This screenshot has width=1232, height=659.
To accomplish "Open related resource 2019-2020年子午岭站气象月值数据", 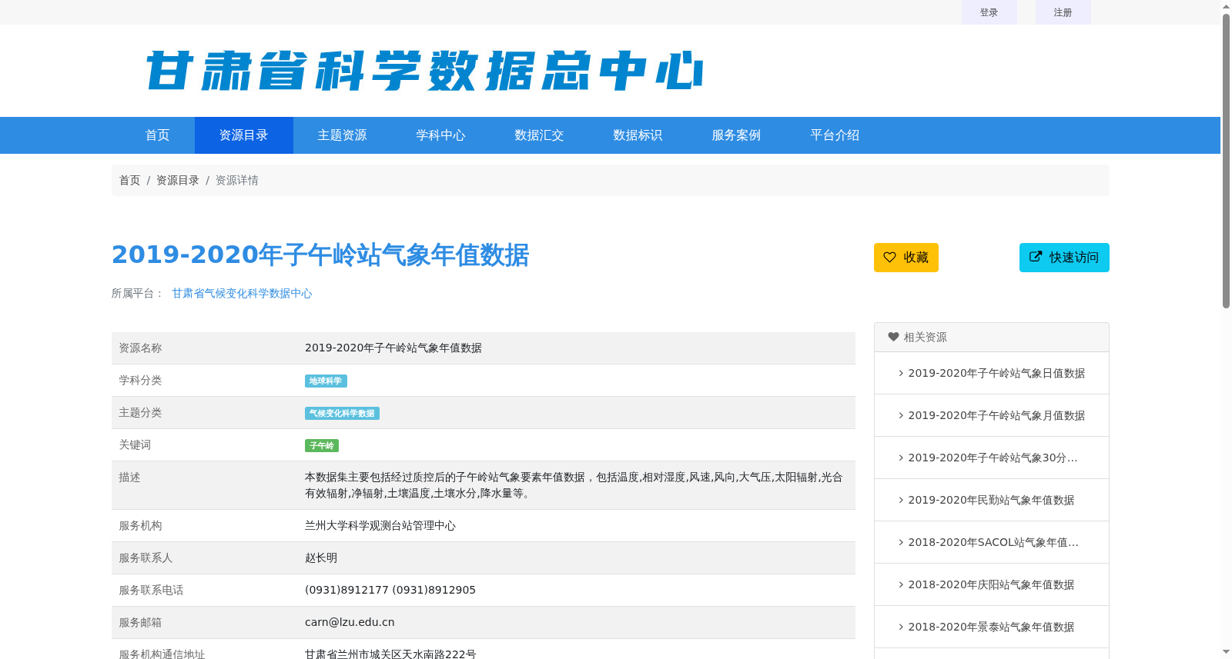I will click(996, 415).
